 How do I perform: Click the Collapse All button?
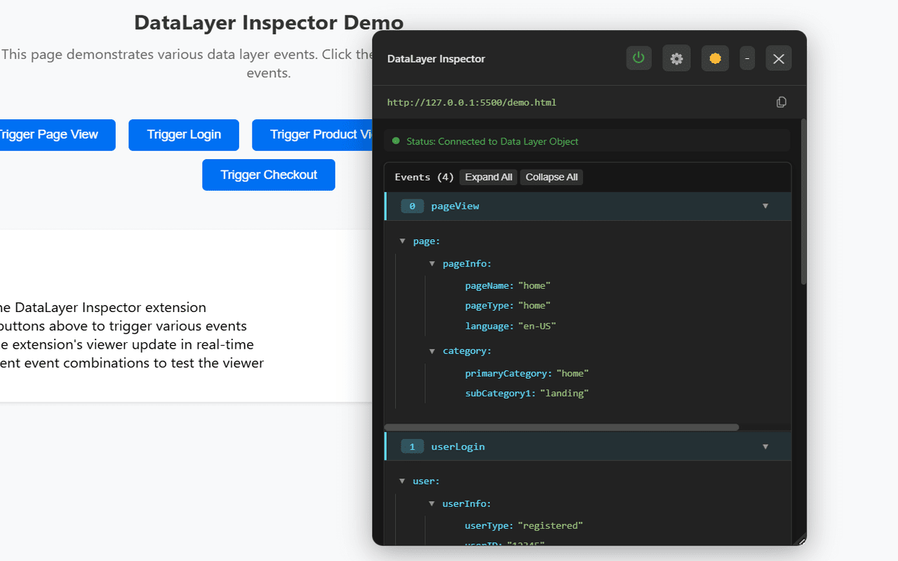(x=551, y=177)
